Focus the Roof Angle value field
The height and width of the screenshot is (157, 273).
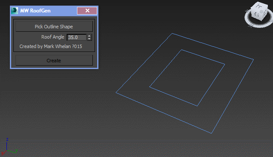pyautogui.click(x=77, y=37)
